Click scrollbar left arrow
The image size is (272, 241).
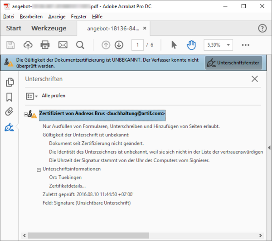(x=24, y=236)
